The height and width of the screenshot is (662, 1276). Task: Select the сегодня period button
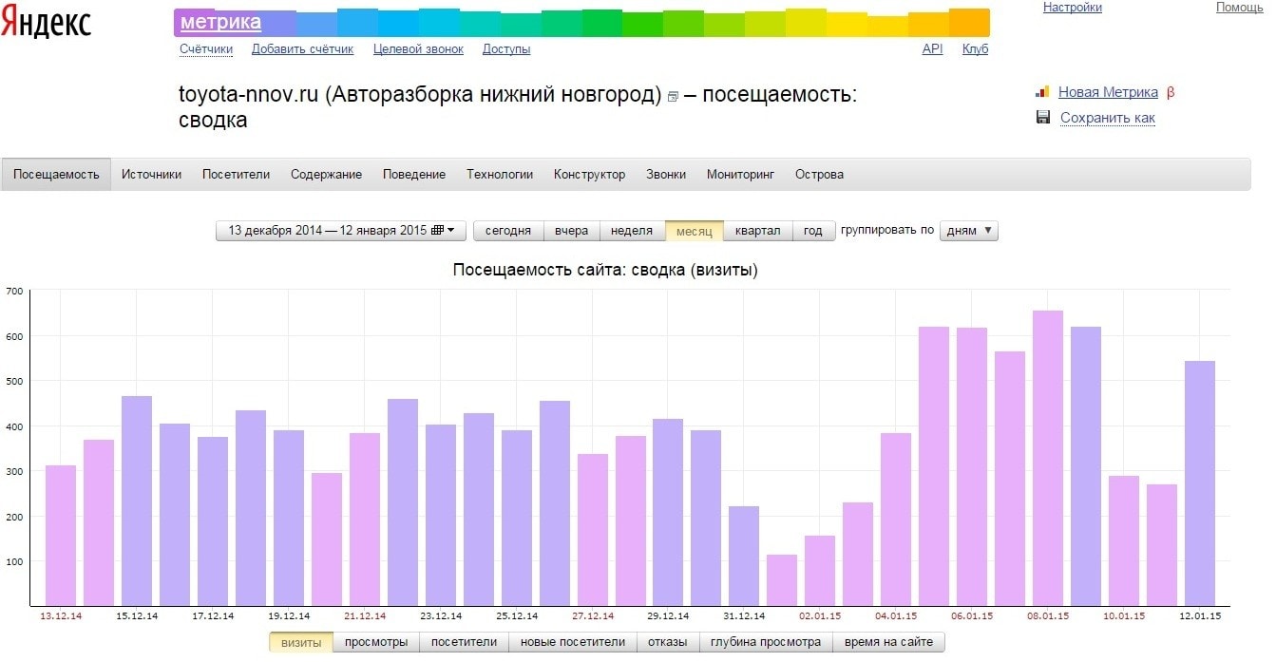tap(508, 231)
